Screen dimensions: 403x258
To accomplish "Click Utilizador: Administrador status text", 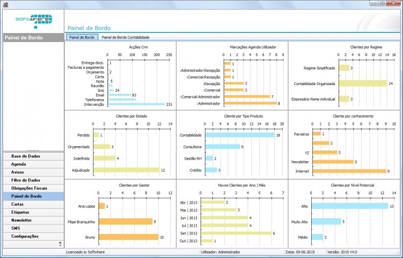I will pyautogui.click(x=221, y=252).
